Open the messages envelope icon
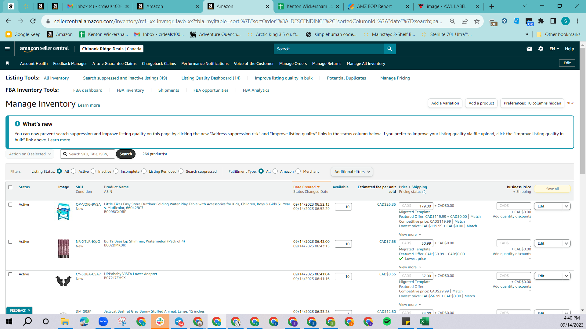 pos(529,49)
